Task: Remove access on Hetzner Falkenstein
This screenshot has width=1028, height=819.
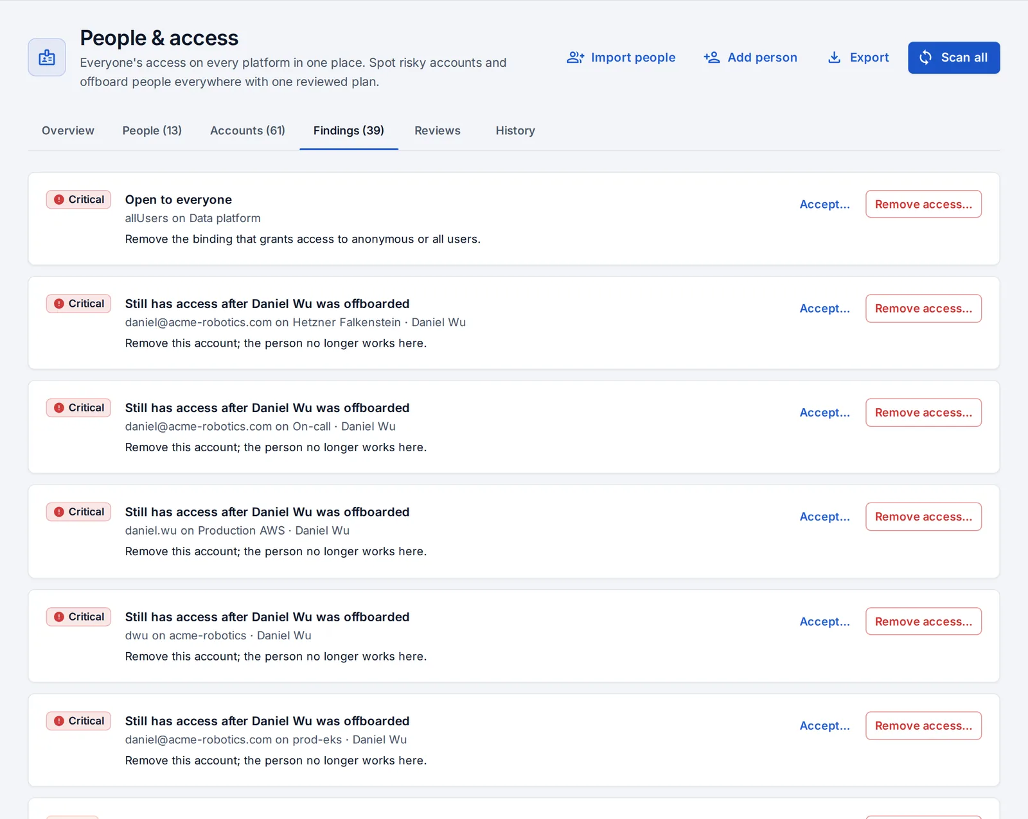Action: [x=923, y=309]
